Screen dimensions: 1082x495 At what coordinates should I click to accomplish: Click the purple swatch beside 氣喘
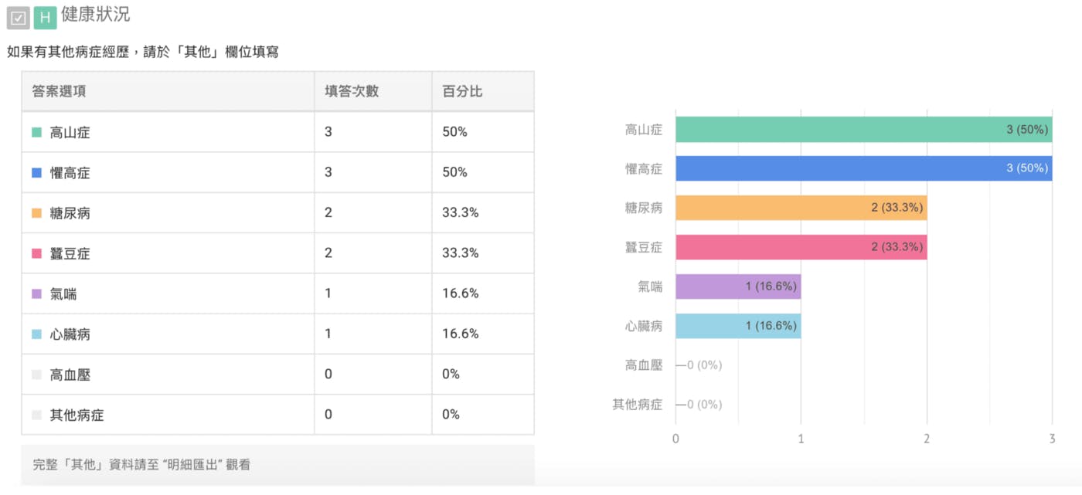36,294
